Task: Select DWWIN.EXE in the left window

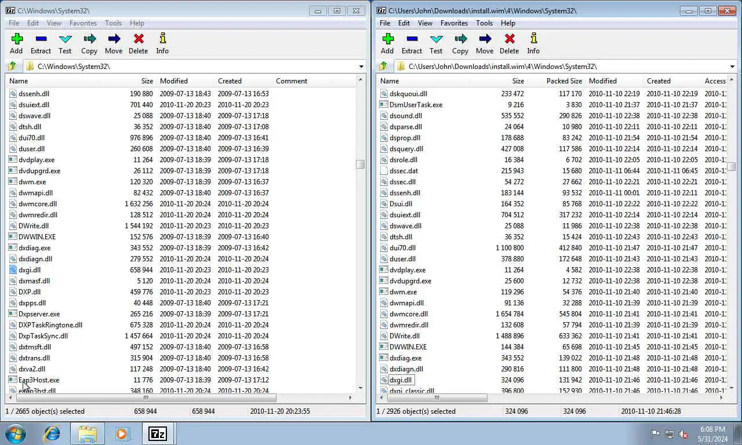Action: [x=37, y=237]
